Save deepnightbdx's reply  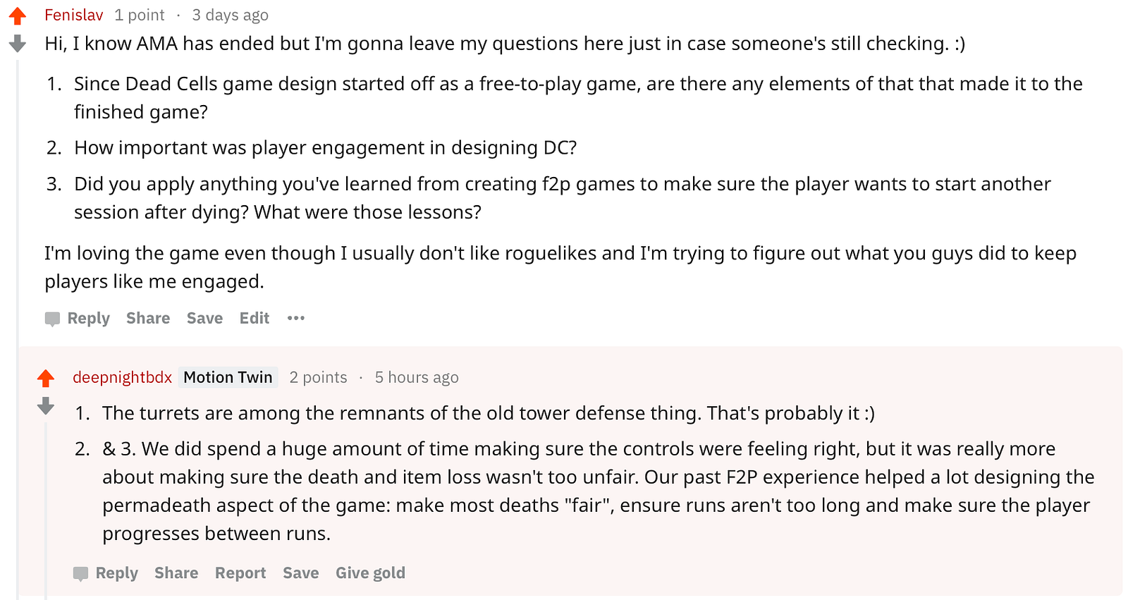coord(300,573)
